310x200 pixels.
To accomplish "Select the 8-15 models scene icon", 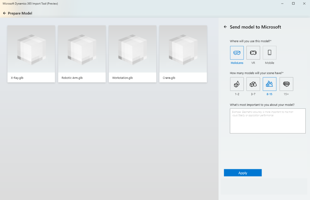I will (269, 84).
